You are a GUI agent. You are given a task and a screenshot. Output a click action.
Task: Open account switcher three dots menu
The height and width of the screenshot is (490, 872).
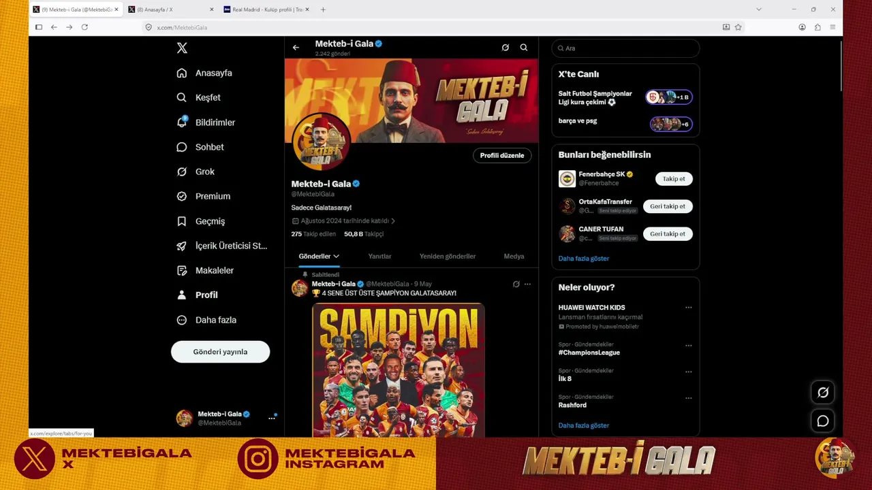(x=271, y=418)
